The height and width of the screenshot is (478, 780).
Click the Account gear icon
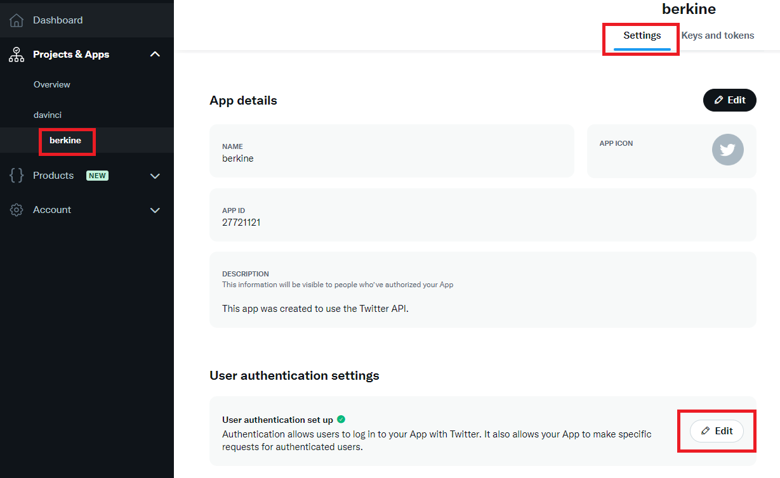[x=17, y=210]
